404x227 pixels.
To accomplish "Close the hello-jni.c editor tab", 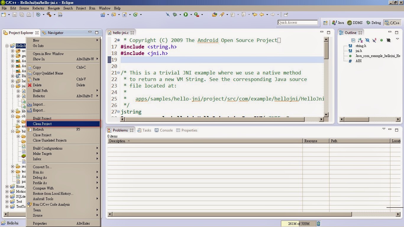I will [132, 33].
